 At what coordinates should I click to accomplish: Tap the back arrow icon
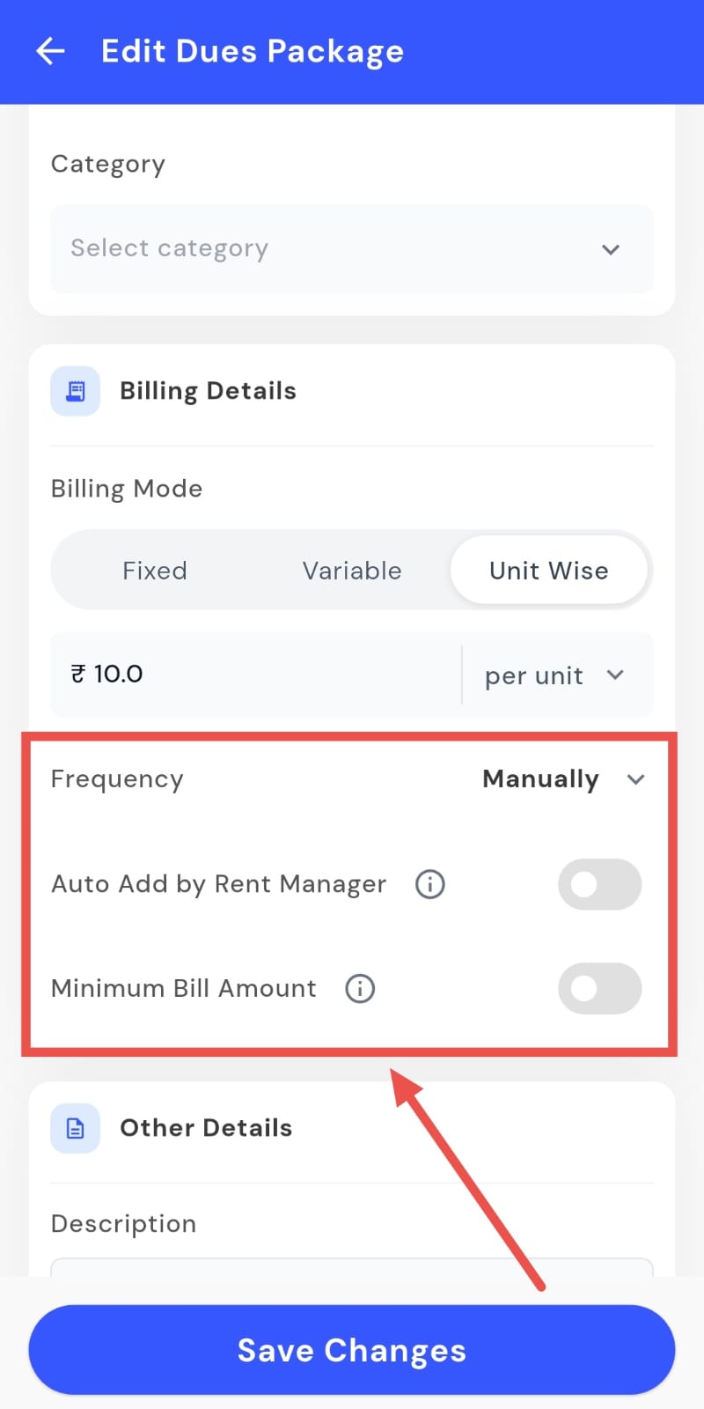click(x=50, y=51)
